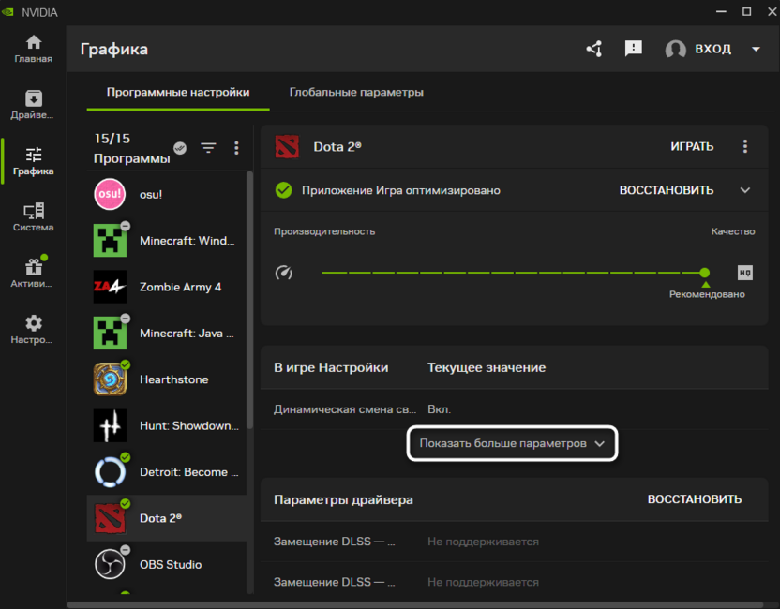
Task: Click the performance-quality slider handle
Action: point(704,273)
